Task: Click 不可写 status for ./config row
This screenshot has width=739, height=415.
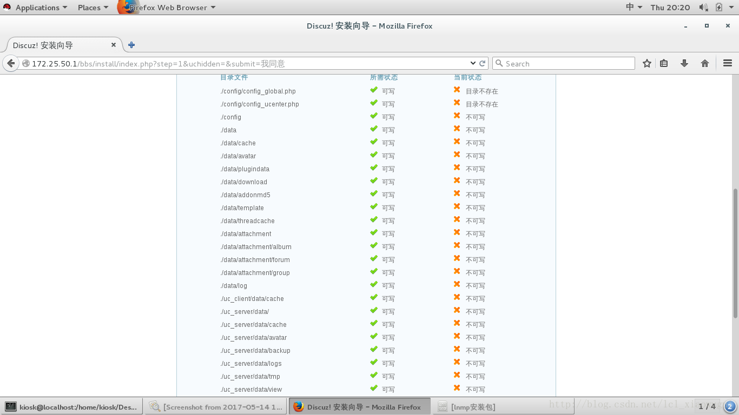Action: click(476, 117)
